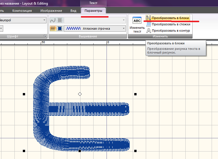Switch to the Изображение tab

(x=51, y=11)
